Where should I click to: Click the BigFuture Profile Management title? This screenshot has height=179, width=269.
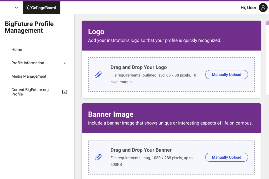[x=29, y=27]
